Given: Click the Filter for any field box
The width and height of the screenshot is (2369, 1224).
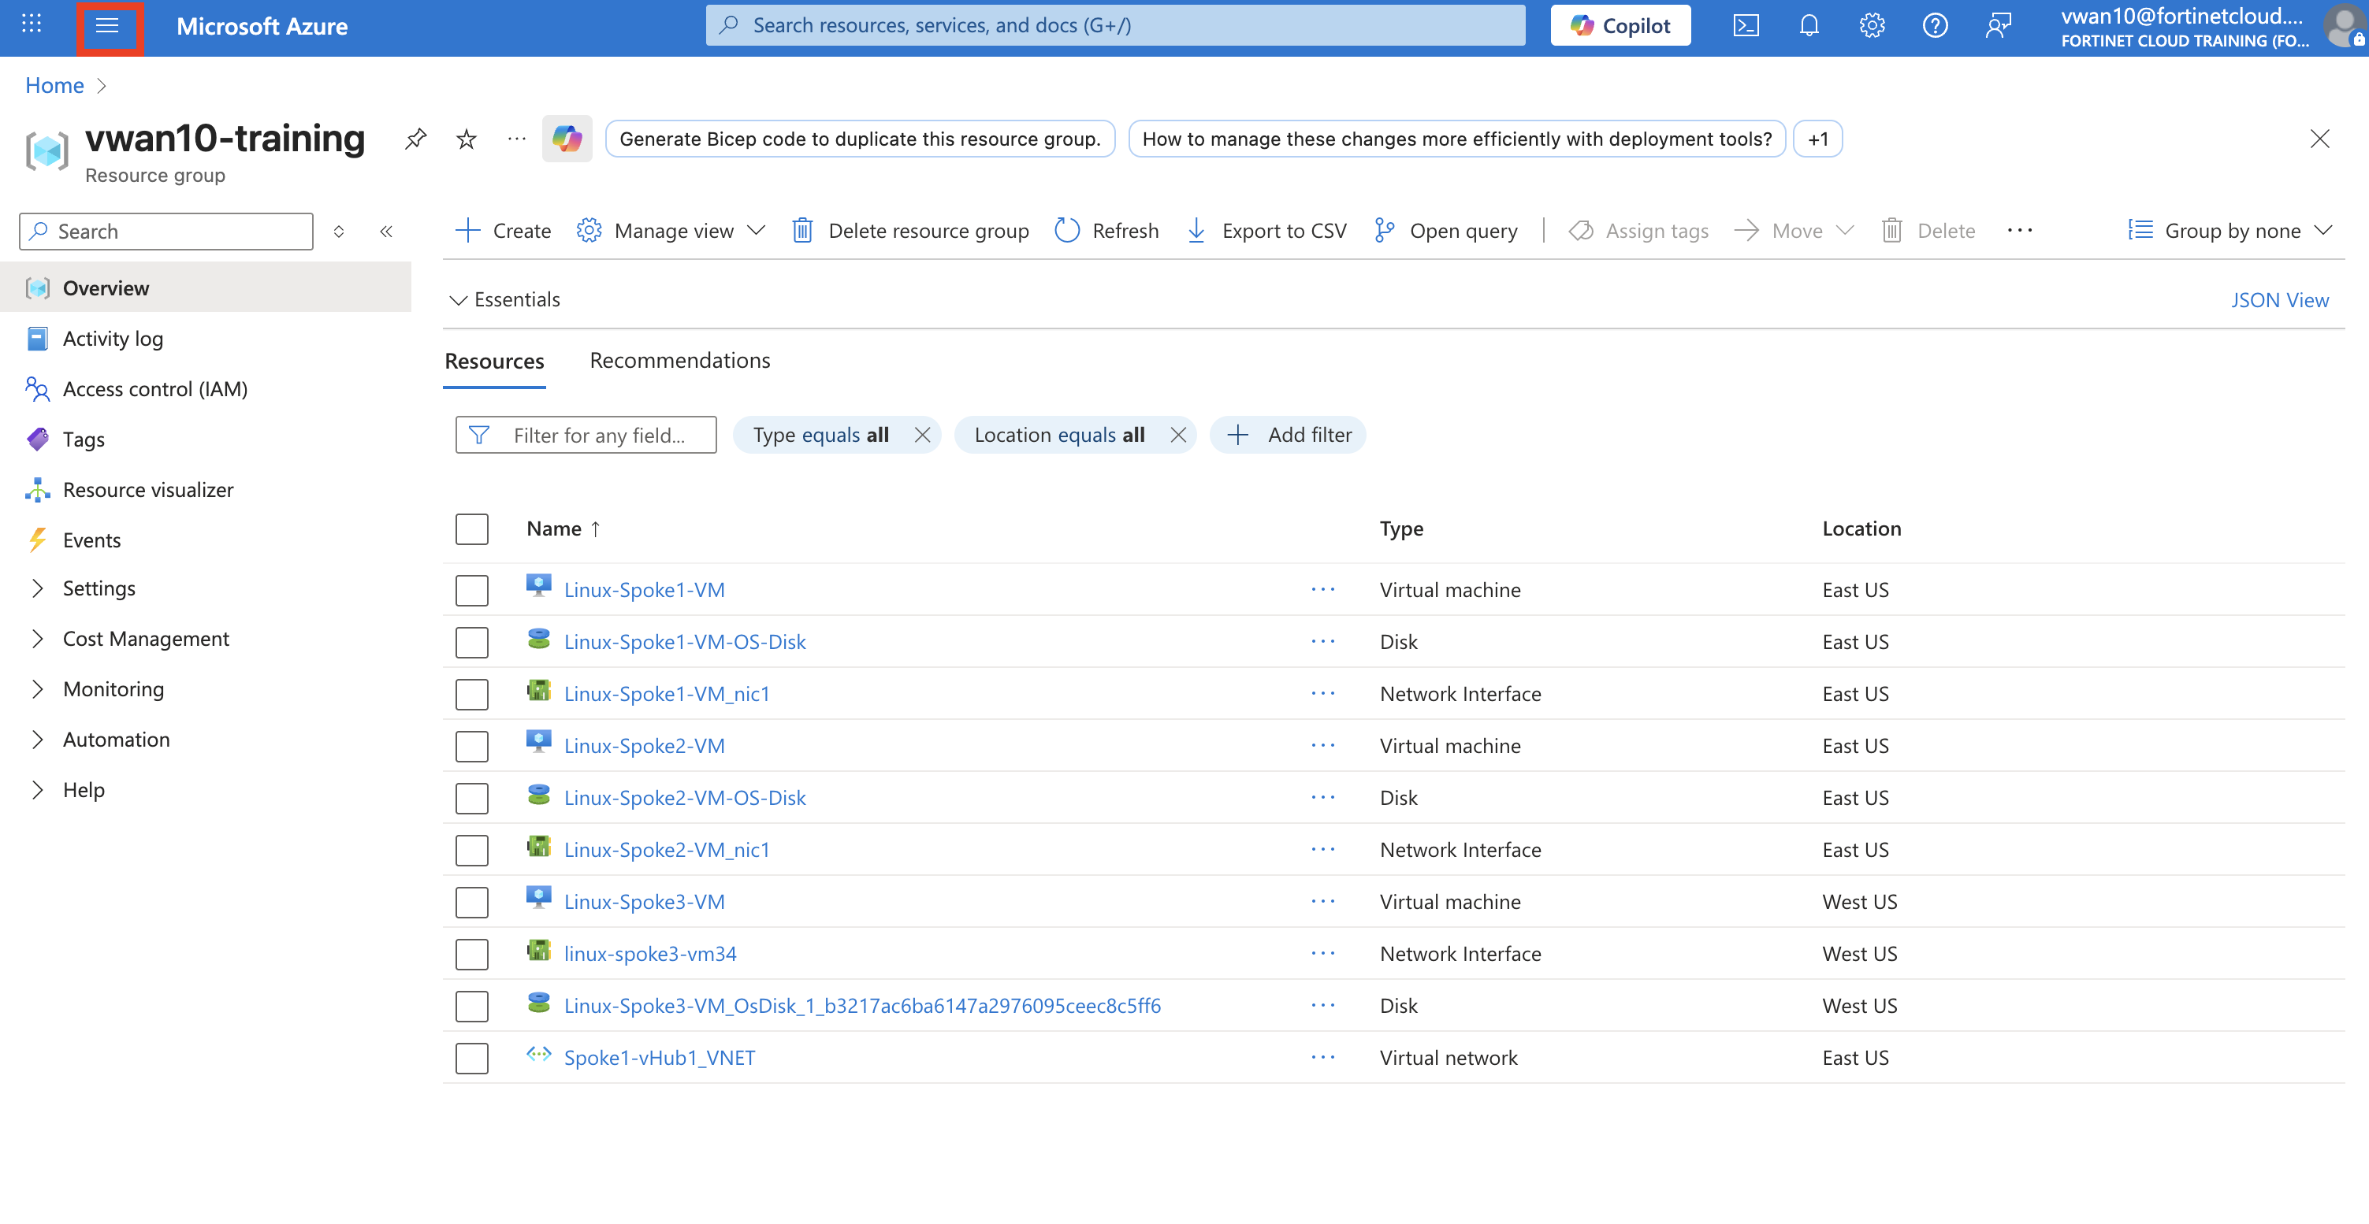Looking at the screenshot, I should click(x=598, y=436).
